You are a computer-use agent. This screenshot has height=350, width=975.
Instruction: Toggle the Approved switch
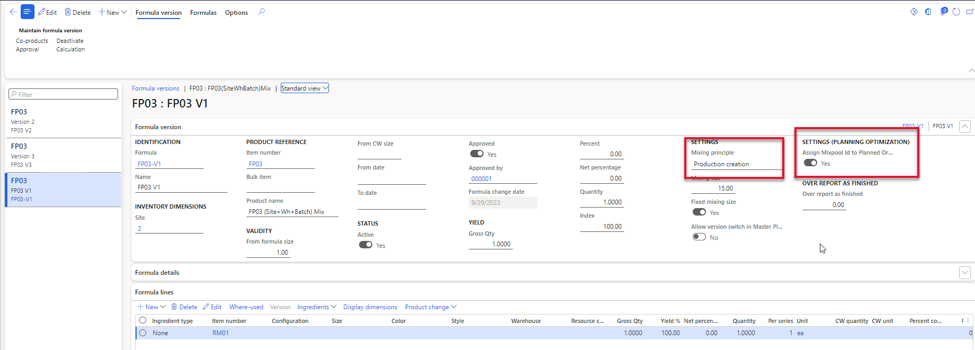point(477,154)
